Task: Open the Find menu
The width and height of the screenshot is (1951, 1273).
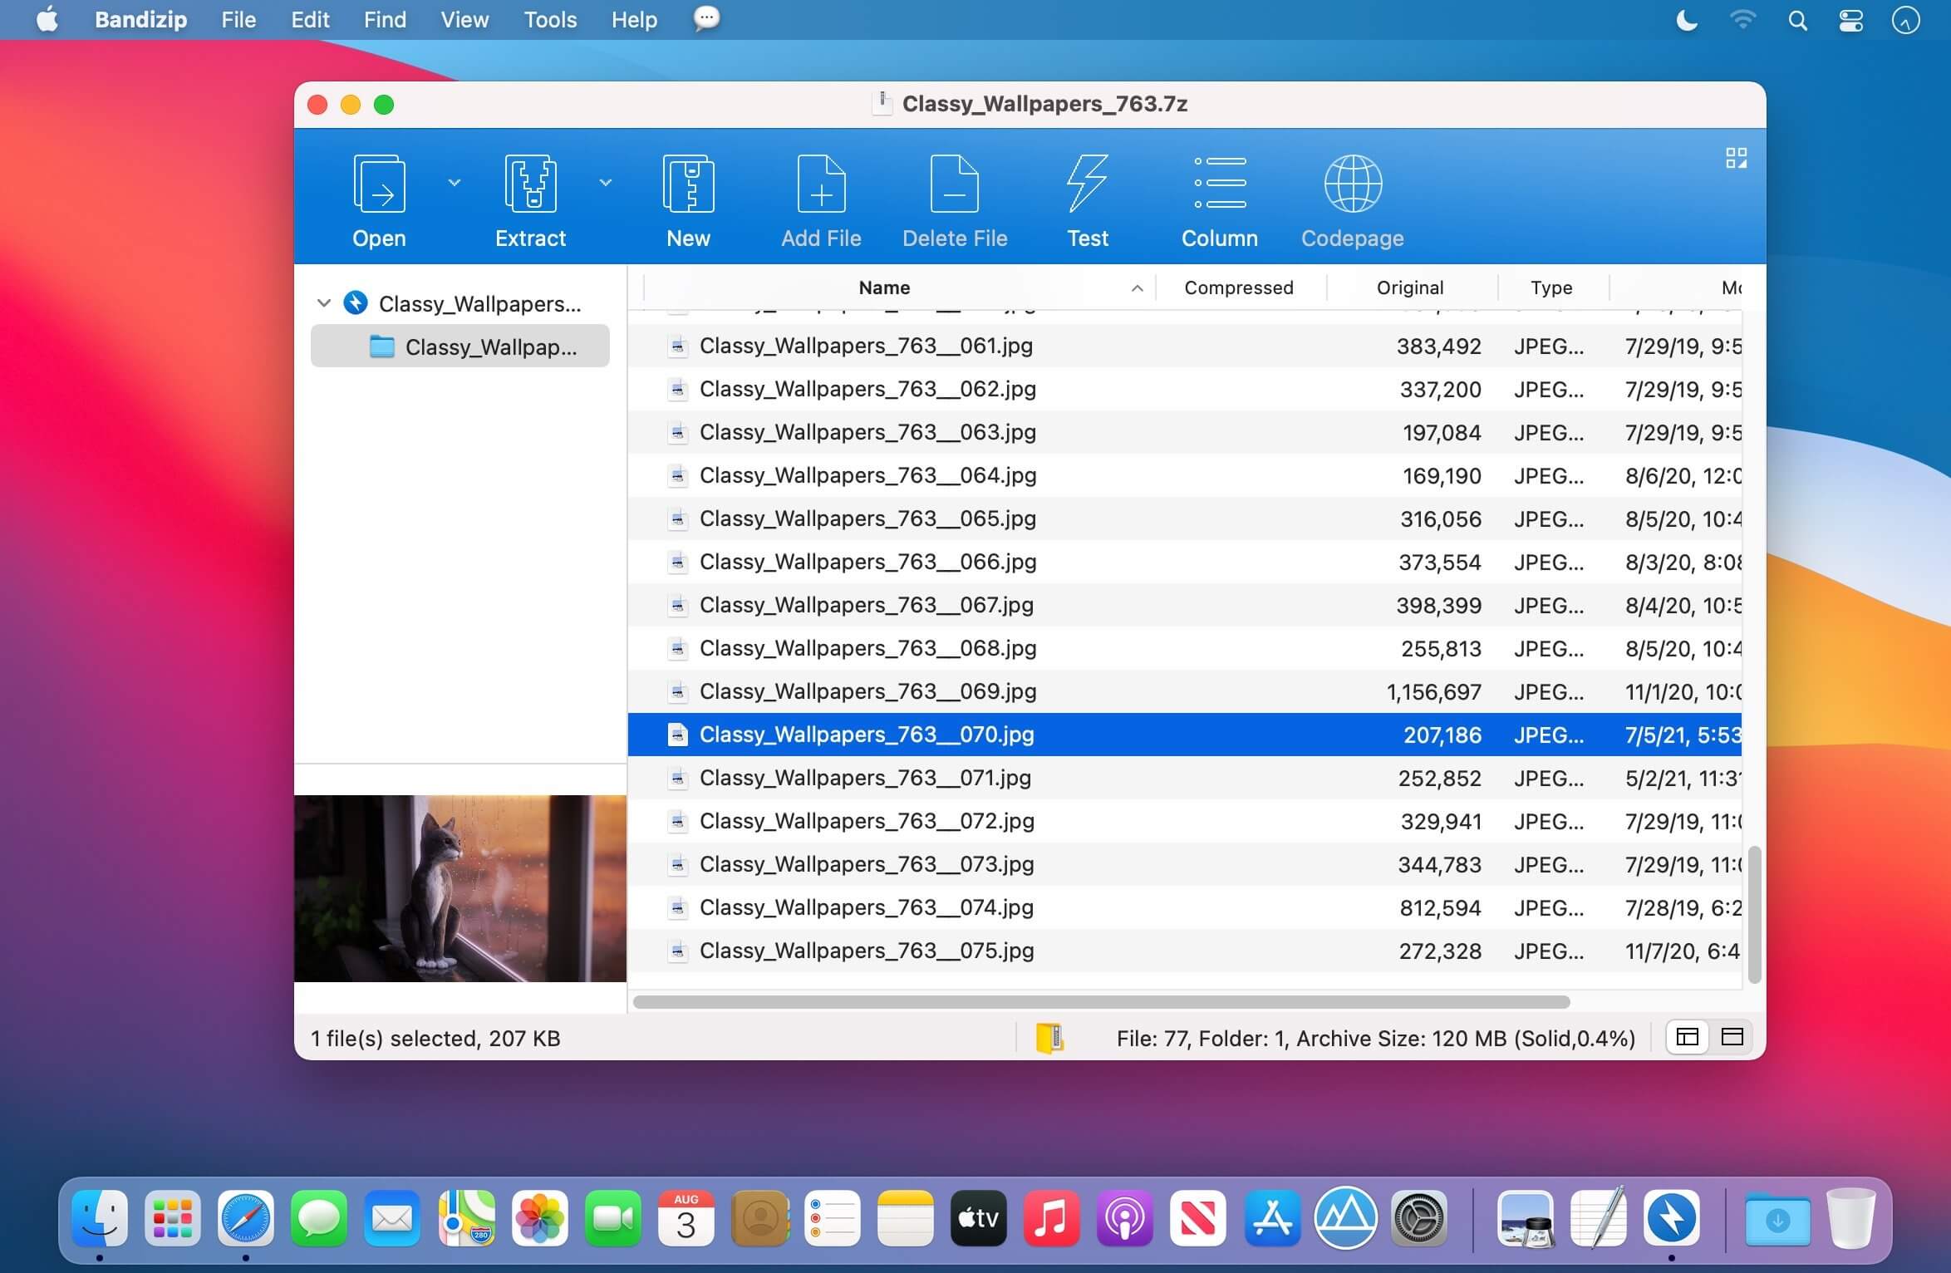Action: [385, 20]
